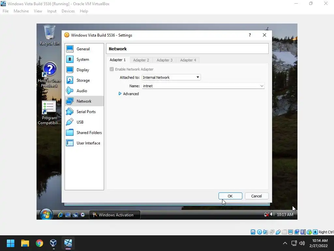Open Shared Folders settings category
334x251 pixels.
coord(84,133)
